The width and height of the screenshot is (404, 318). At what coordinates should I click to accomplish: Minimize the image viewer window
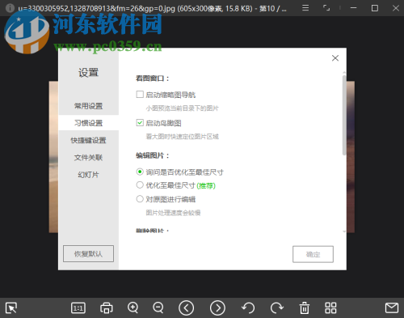(353, 8)
